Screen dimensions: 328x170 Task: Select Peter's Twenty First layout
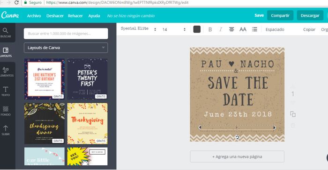[x=88, y=79]
